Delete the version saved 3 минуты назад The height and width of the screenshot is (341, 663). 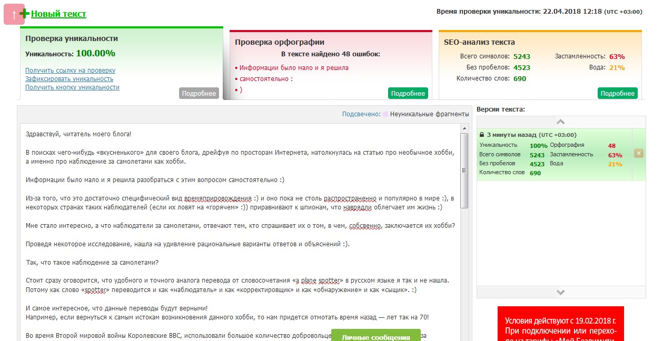click(638, 154)
